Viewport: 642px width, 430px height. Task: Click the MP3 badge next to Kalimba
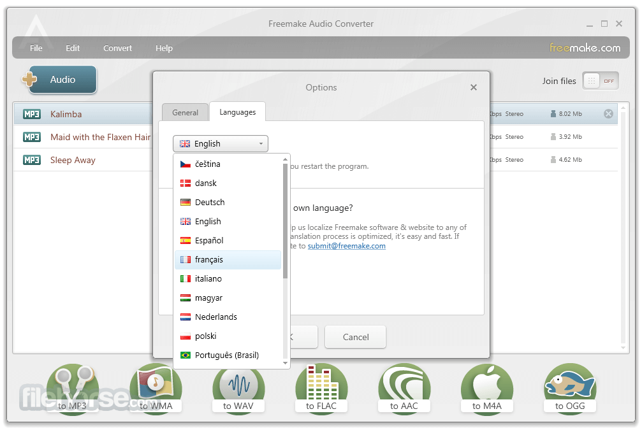click(31, 114)
